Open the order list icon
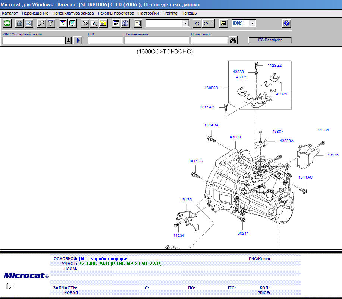Viewport: 342px width, 299px height. pos(116,23)
